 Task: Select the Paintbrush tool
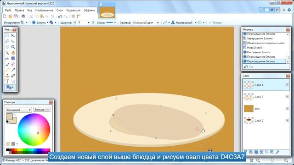pyautogui.click(x=7, y=64)
